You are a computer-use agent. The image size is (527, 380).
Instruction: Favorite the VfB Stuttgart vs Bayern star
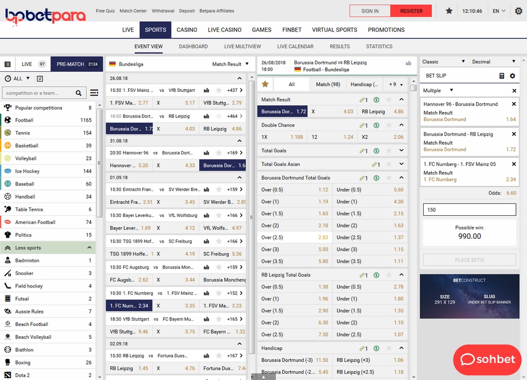click(x=219, y=319)
